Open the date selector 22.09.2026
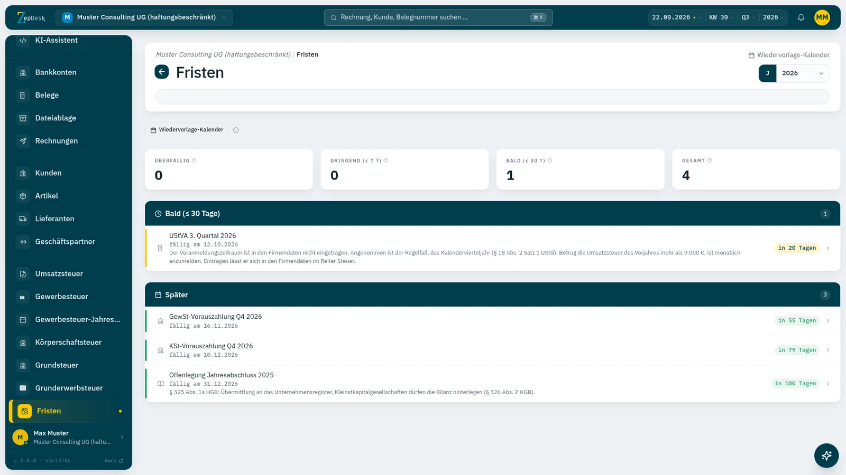The width and height of the screenshot is (846, 475). [x=676, y=17]
